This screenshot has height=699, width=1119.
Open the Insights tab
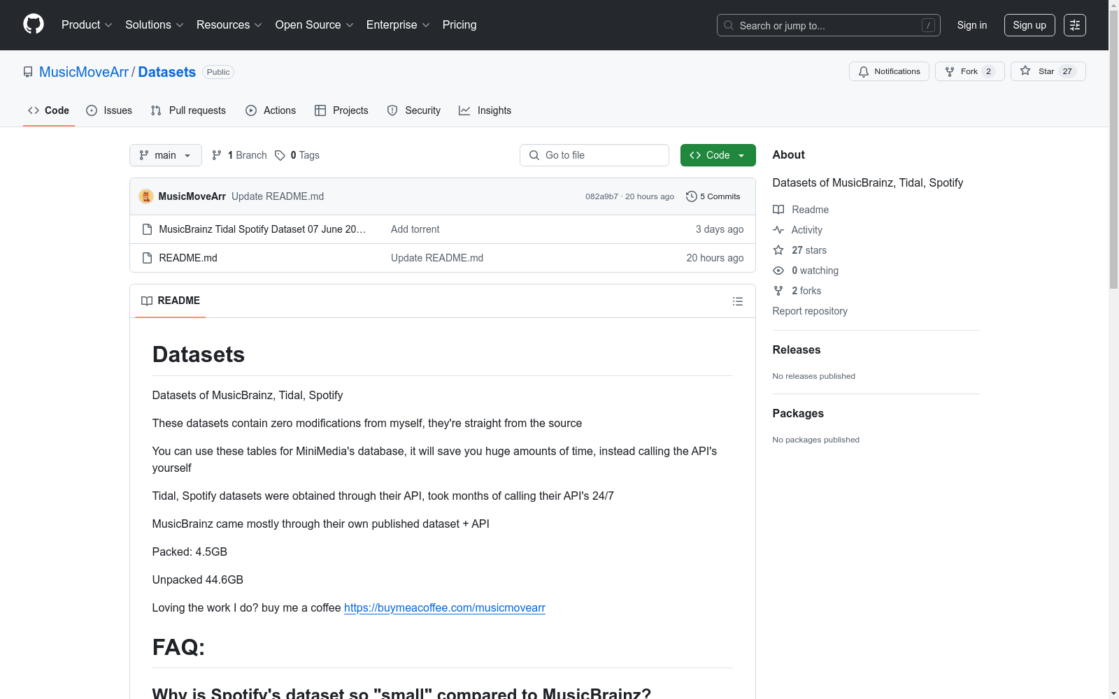485,110
